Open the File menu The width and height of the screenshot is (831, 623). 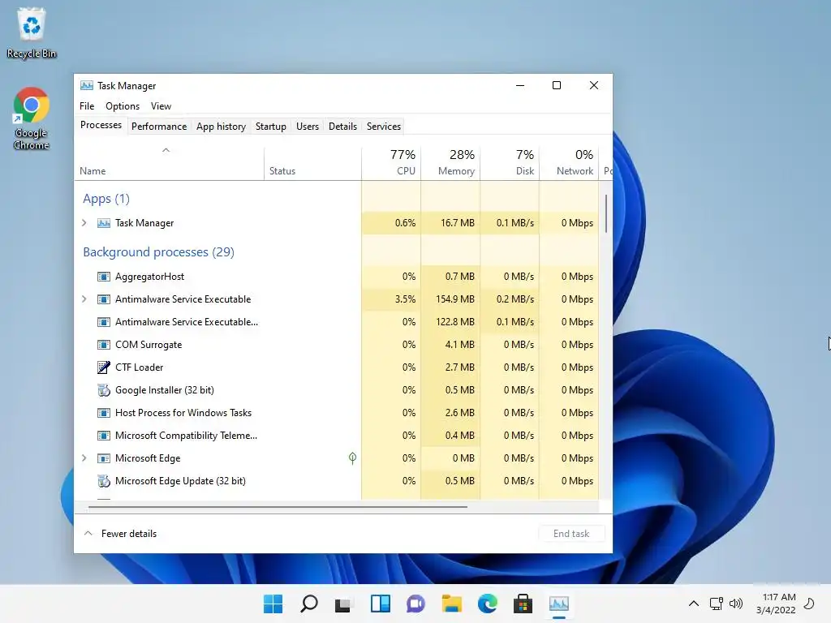point(87,106)
